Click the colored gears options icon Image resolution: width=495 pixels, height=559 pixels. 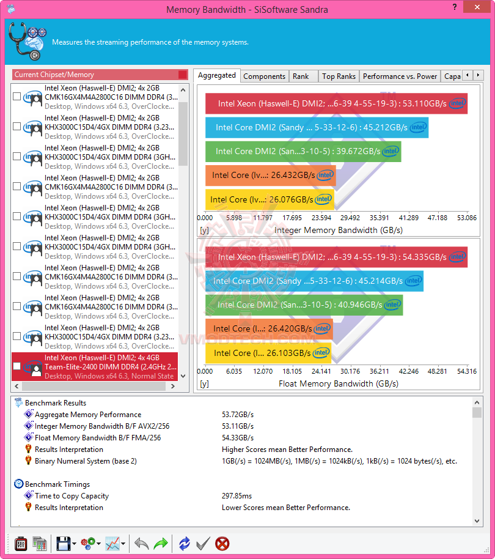pyautogui.click(x=88, y=543)
